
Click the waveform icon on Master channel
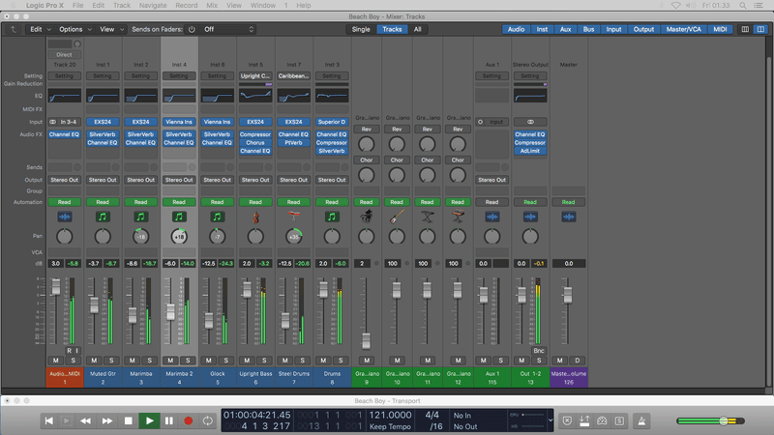[569, 217]
